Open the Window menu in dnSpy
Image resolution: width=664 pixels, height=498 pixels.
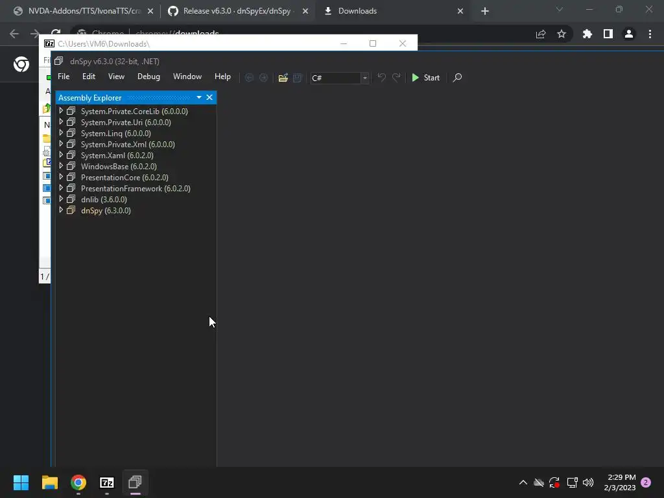pyautogui.click(x=187, y=77)
